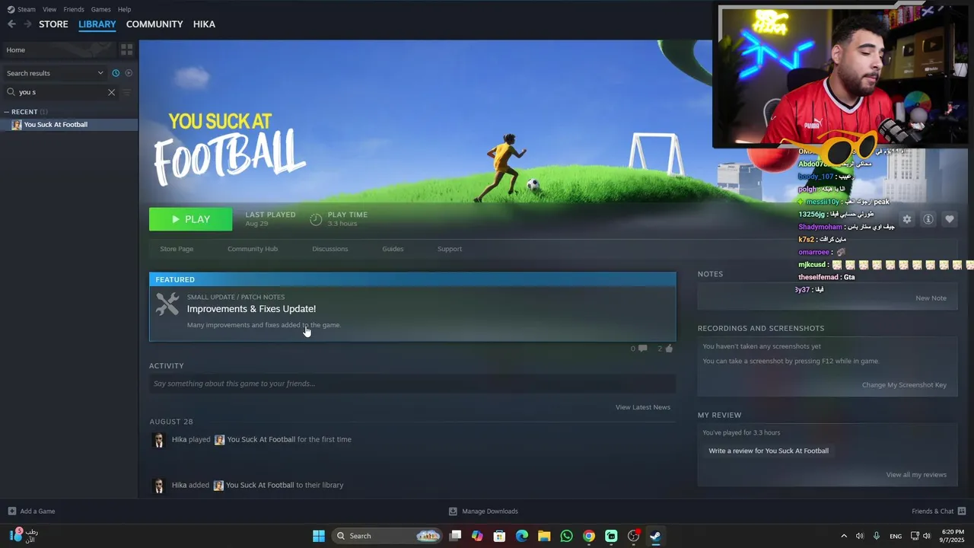Screen dimensions: 974x548
Task: Click the library search field
Action: (61, 92)
